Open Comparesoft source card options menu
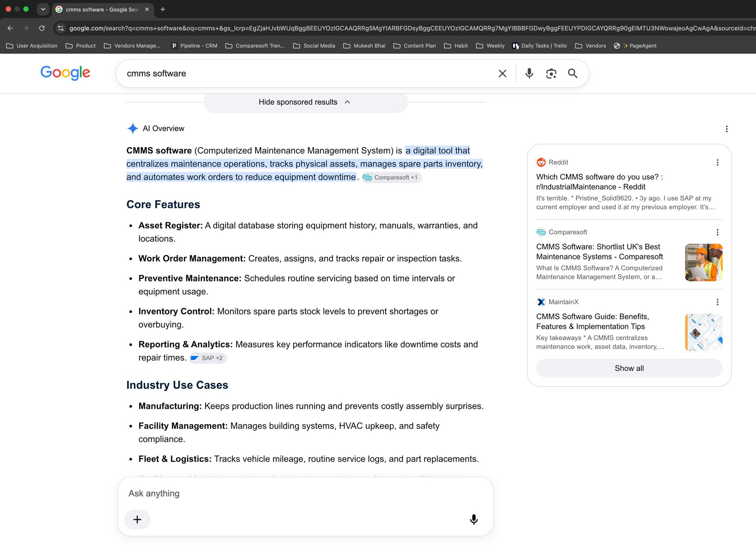Image resolution: width=756 pixels, height=555 pixels. [x=717, y=232]
